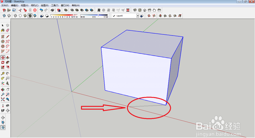The width and height of the screenshot is (255, 138).
Task: Select the Zoom Window tool
Action: (x=8, y=94)
